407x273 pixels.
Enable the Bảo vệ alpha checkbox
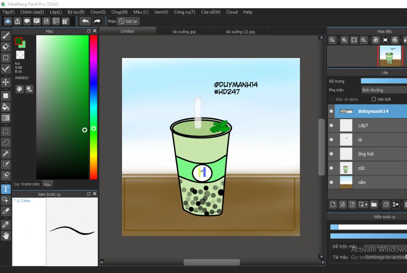(332, 99)
